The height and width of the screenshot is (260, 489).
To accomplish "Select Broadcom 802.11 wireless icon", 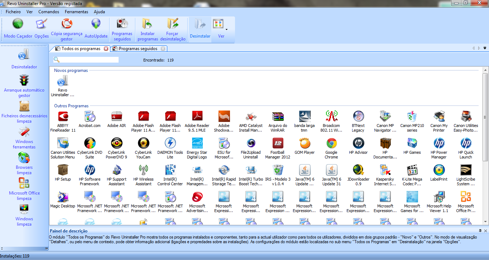I will pyautogui.click(x=331, y=122).
